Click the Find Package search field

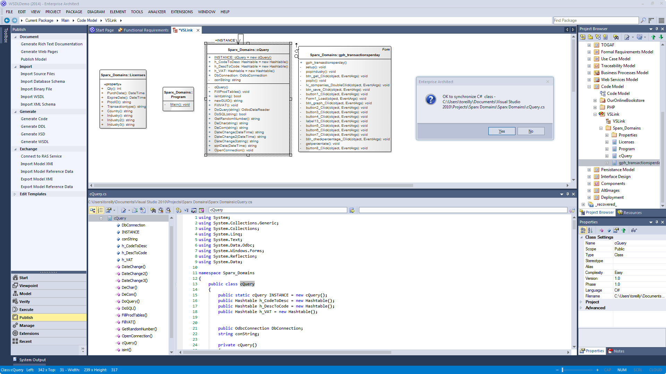coord(596,20)
